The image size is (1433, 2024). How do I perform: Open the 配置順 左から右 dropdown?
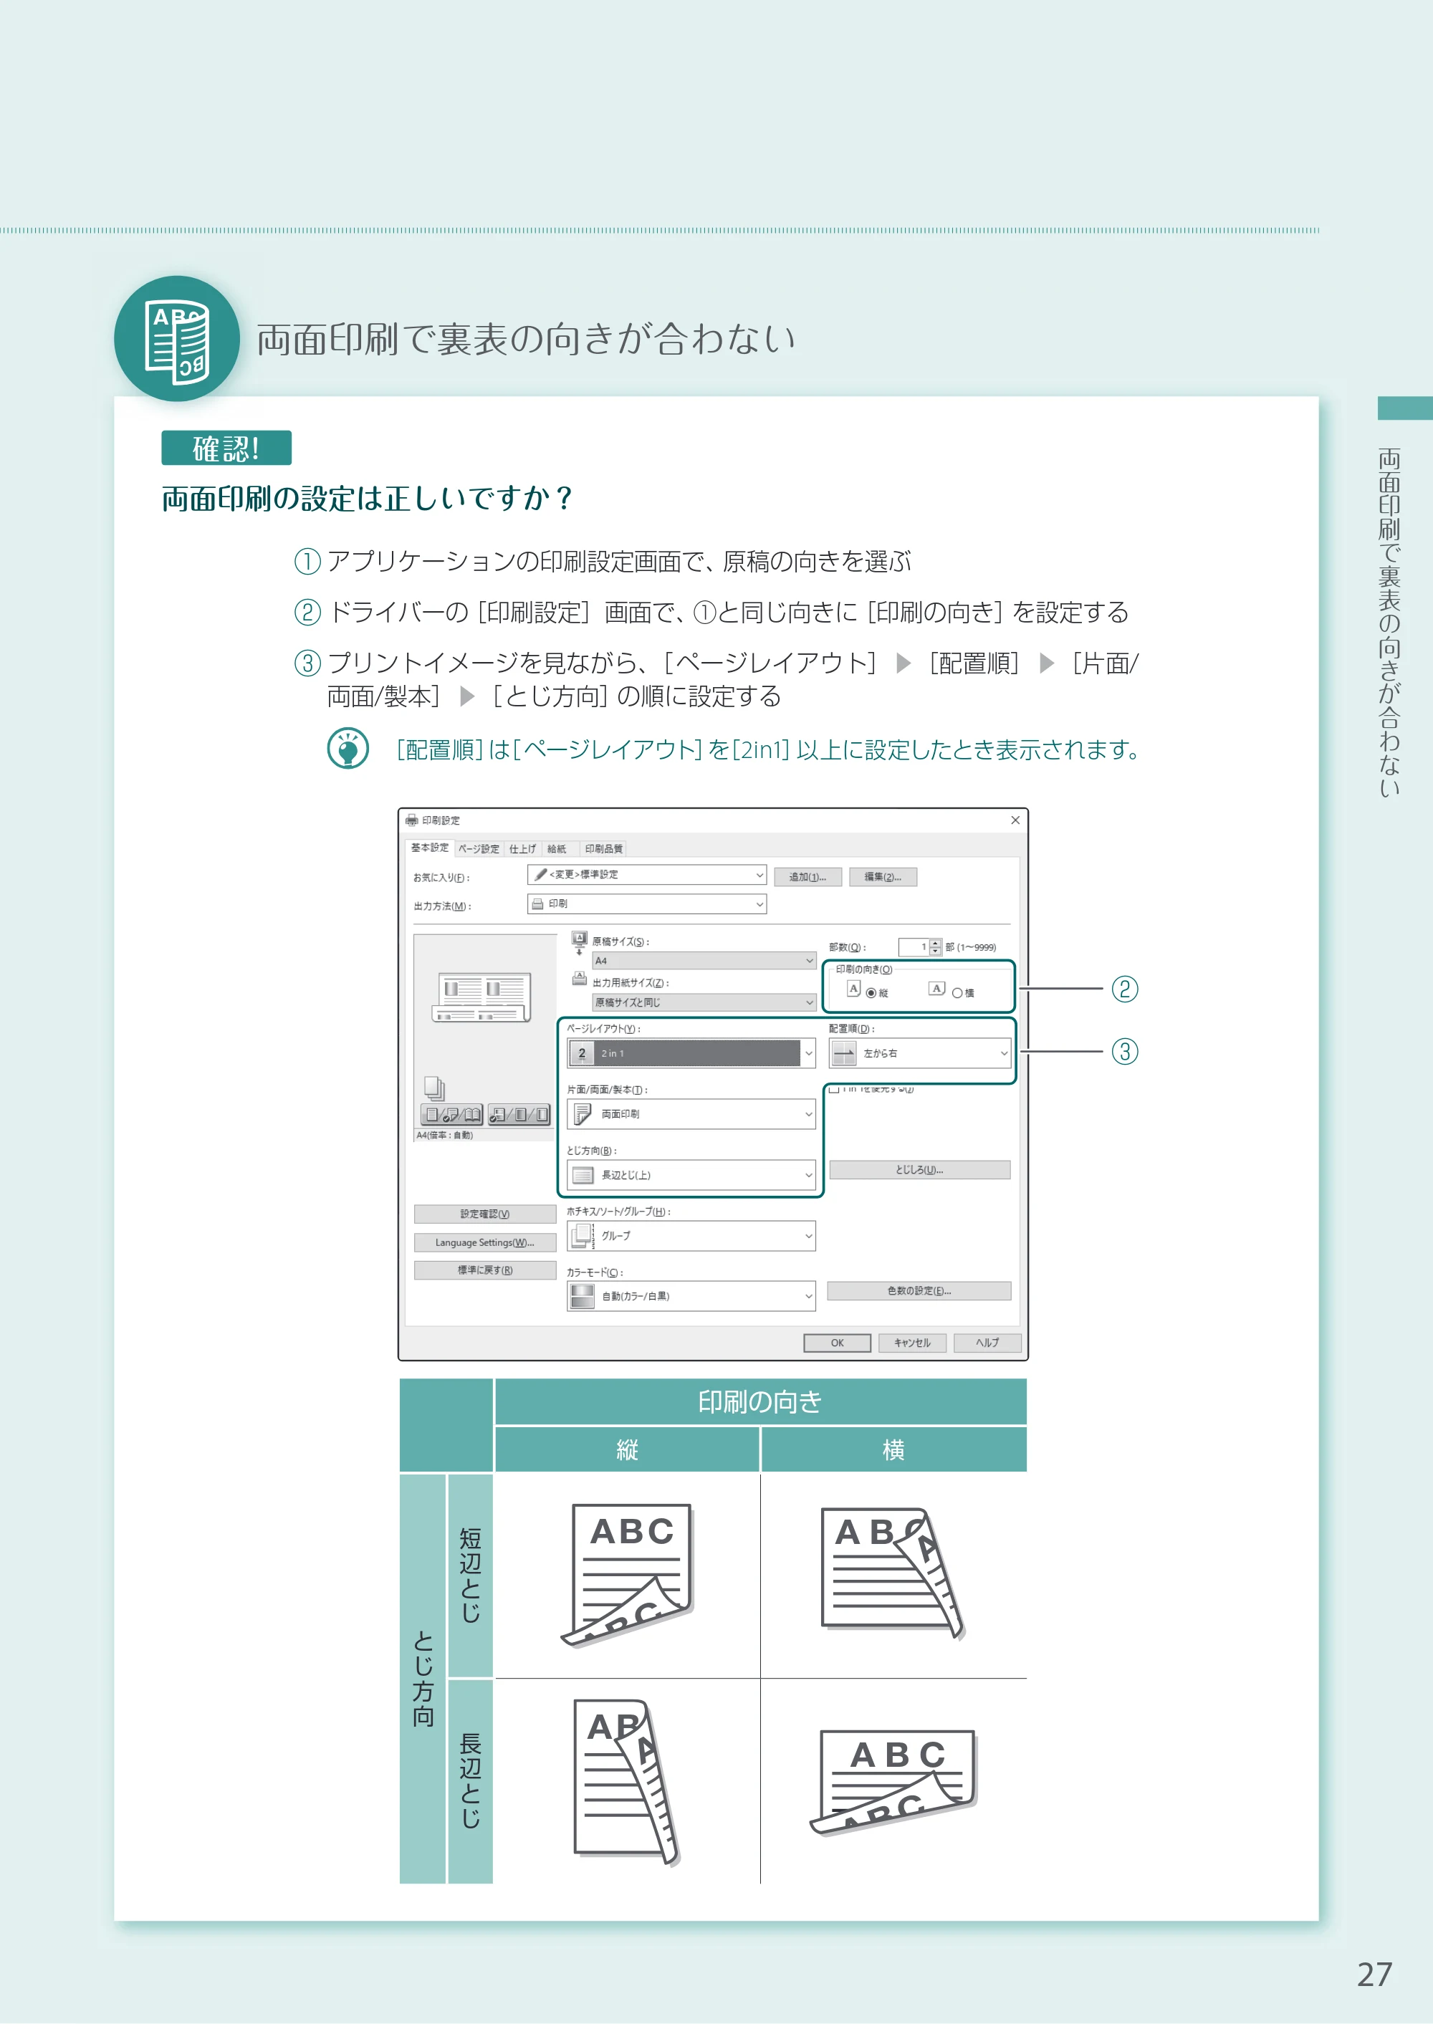[919, 1053]
